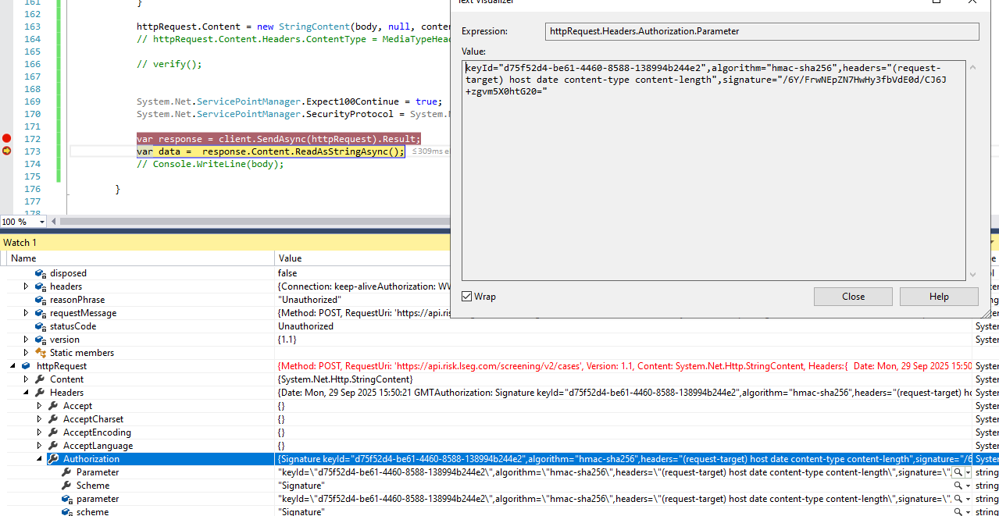Collapse the Authorization node
This screenshot has width=999, height=516.
(40, 459)
